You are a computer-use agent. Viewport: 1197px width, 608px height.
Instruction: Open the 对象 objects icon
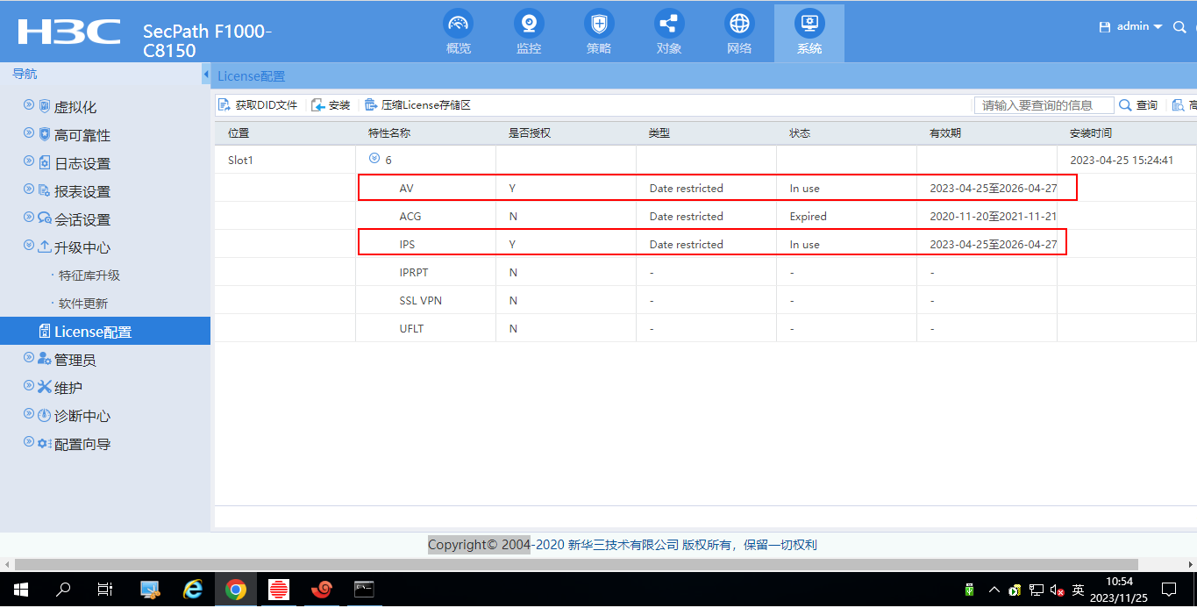pos(669,23)
